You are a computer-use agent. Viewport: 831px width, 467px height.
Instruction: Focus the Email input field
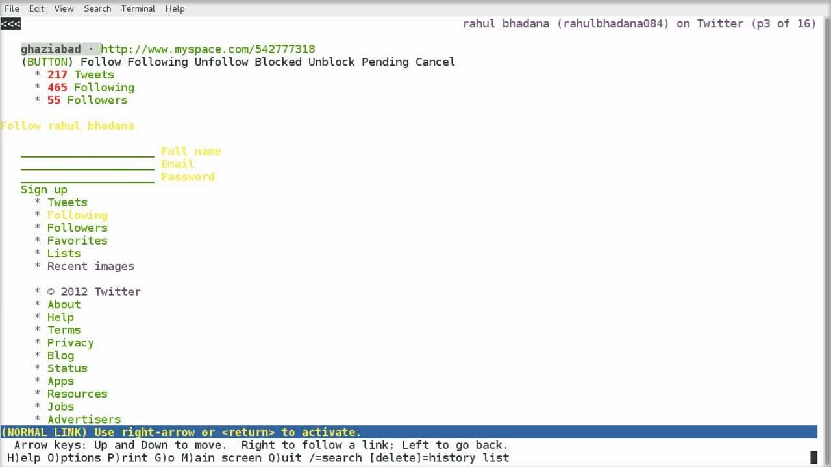(88, 164)
